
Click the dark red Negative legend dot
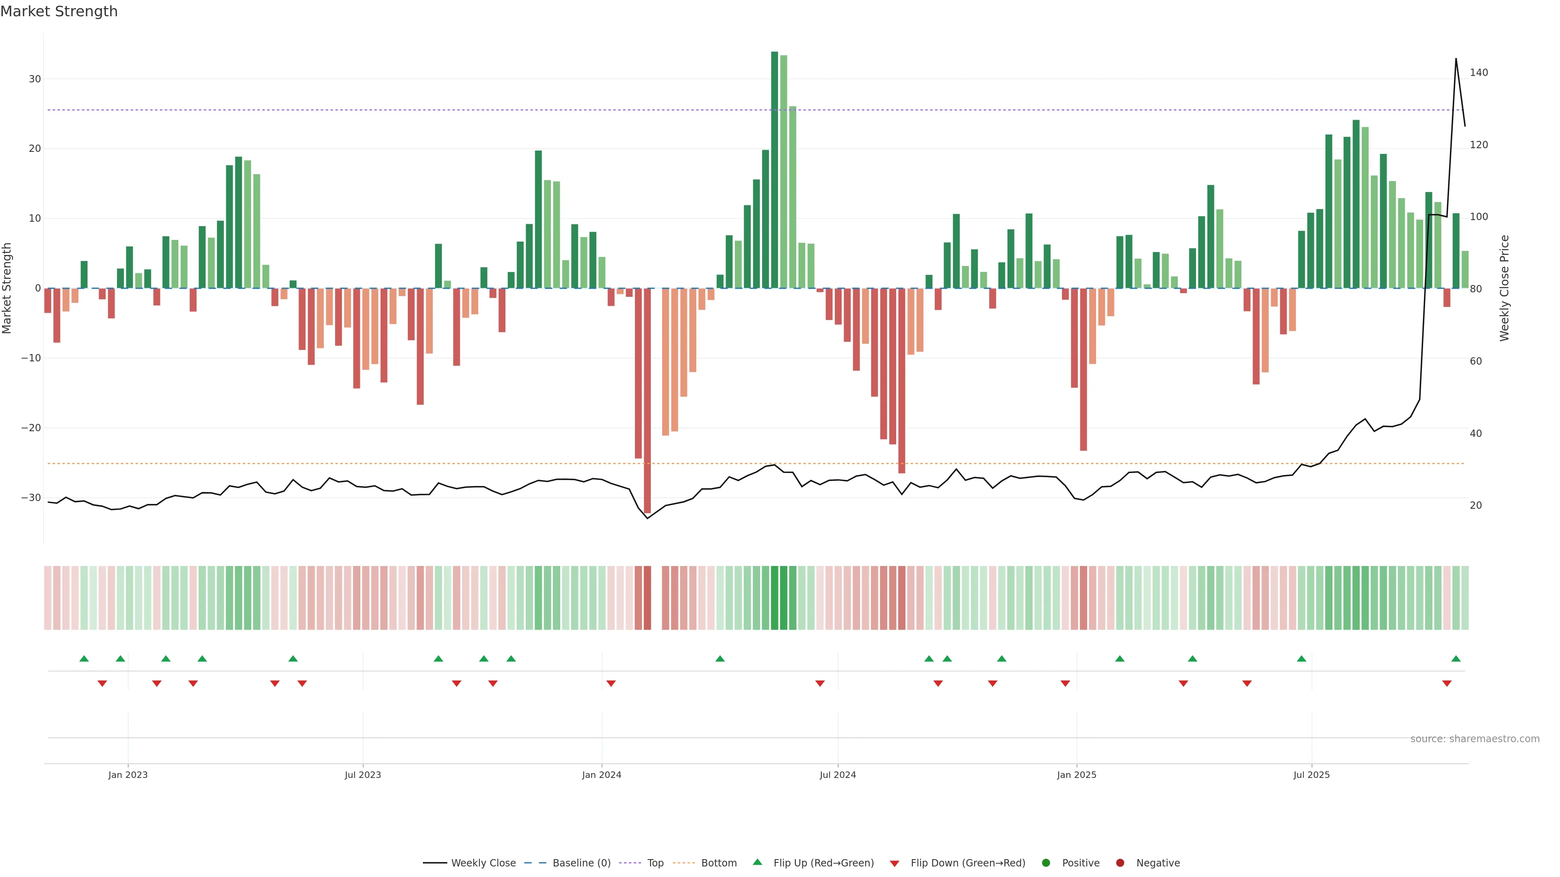1120,863
